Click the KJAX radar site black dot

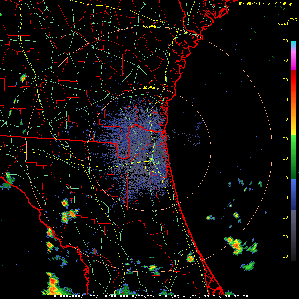(149, 149)
